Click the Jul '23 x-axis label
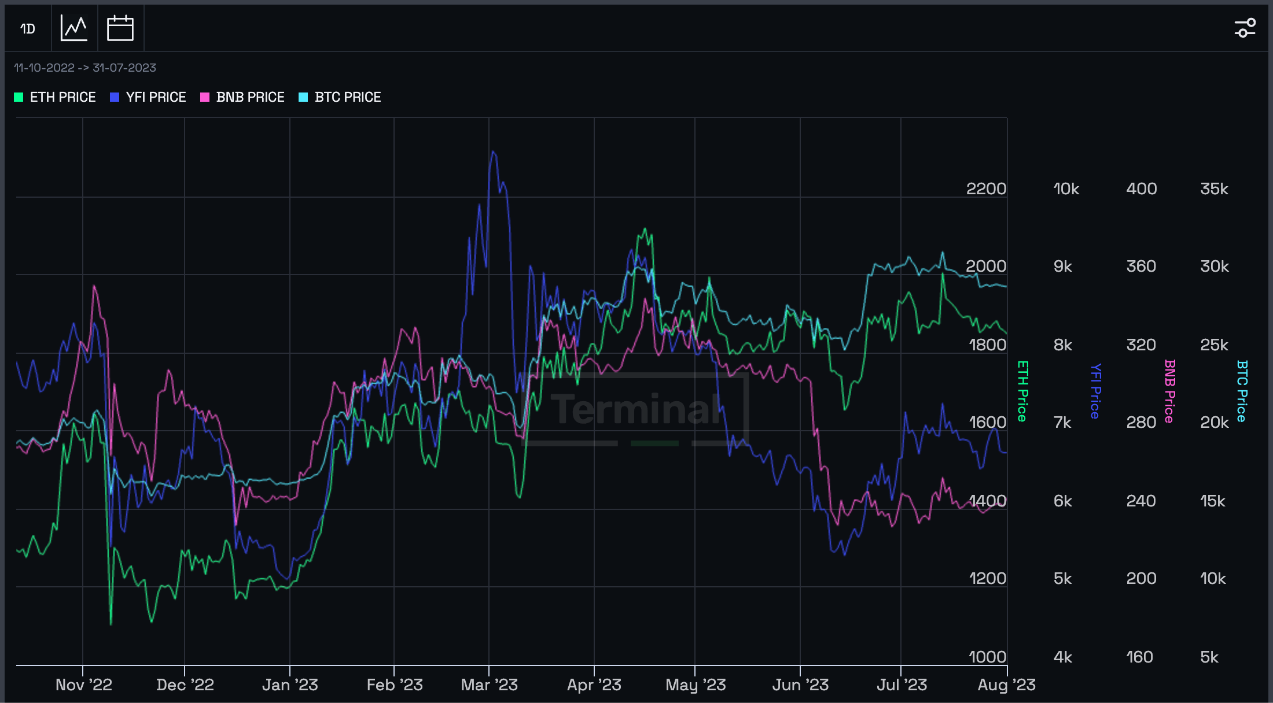Screen dimensions: 1273x703 [902, 685]
